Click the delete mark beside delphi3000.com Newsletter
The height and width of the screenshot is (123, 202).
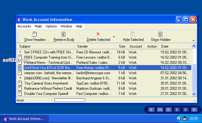click(20, 78)
